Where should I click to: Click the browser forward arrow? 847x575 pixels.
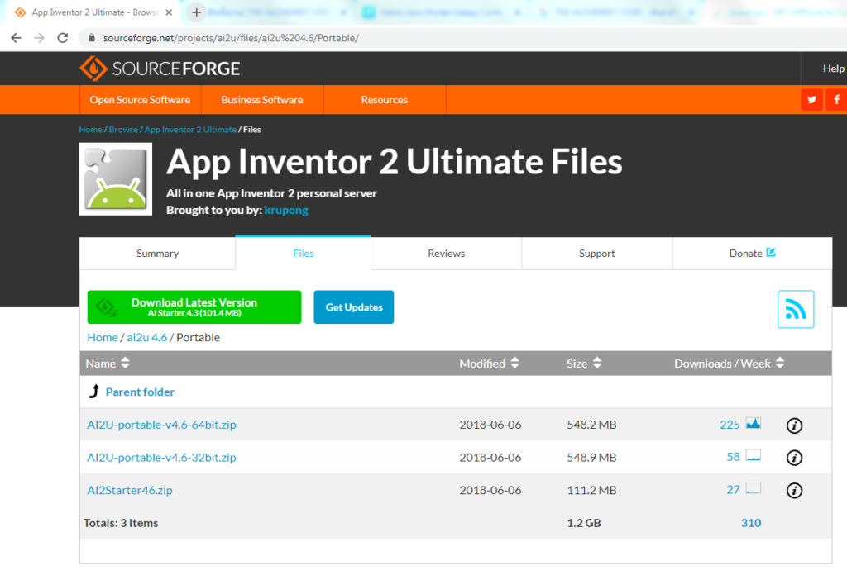(39, 38)
